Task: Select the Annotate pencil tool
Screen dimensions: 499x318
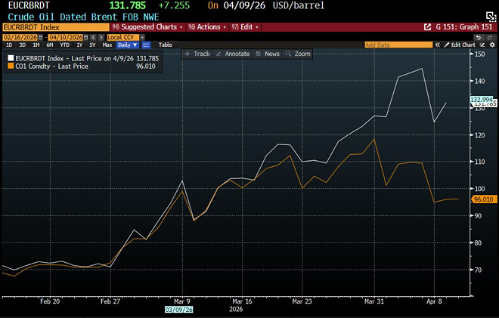Action: (231, 54)
